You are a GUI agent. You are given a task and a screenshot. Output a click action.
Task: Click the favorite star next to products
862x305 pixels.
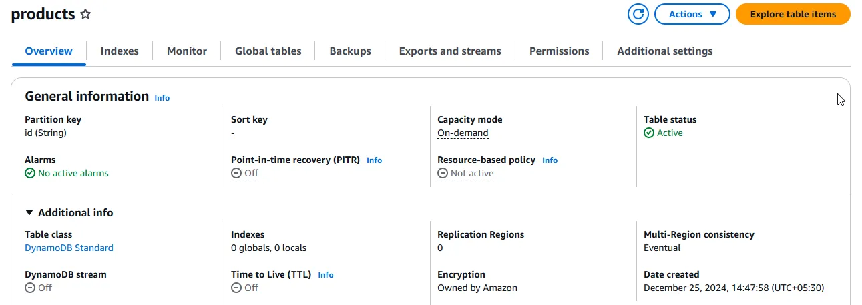[85, 14]
